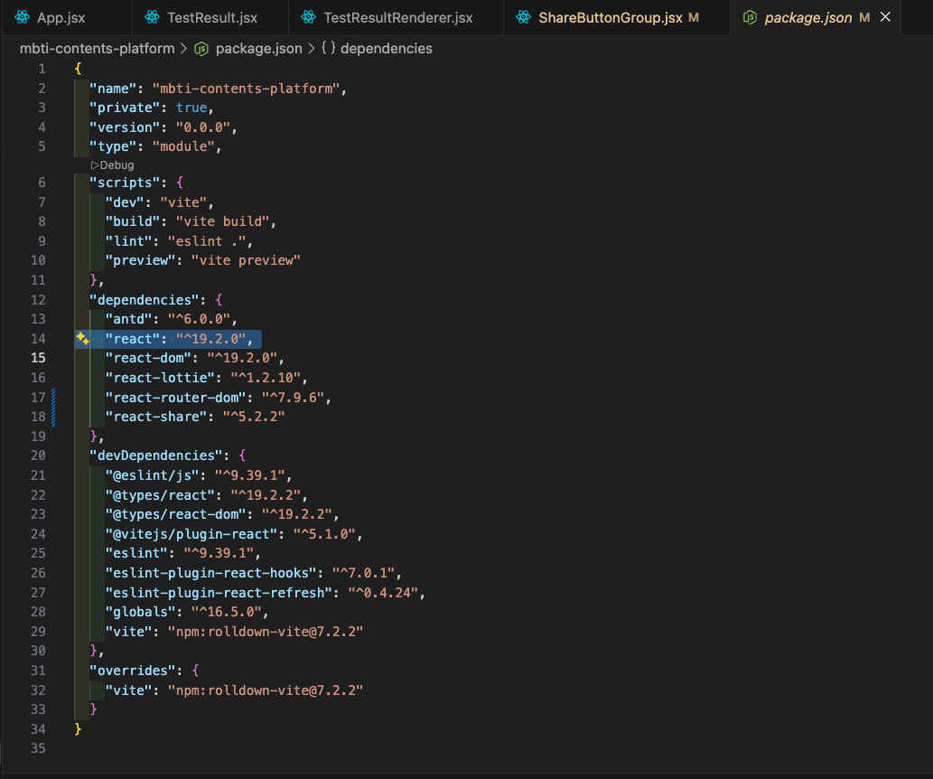Viewport: 933px width, 779px height.
Task: Click line number 15 in gutter
Action: point(38,358)
